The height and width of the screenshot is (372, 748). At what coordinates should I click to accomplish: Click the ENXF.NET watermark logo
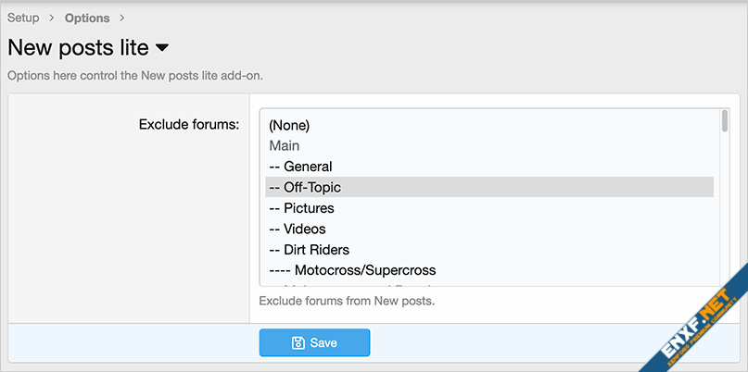(x=703, y=321)
